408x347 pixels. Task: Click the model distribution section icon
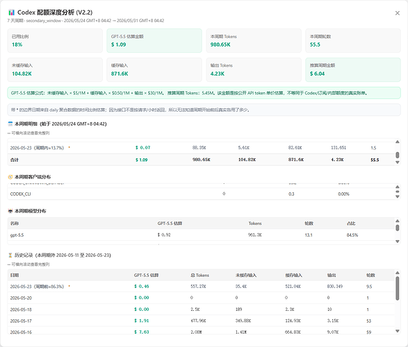[10, 211]
